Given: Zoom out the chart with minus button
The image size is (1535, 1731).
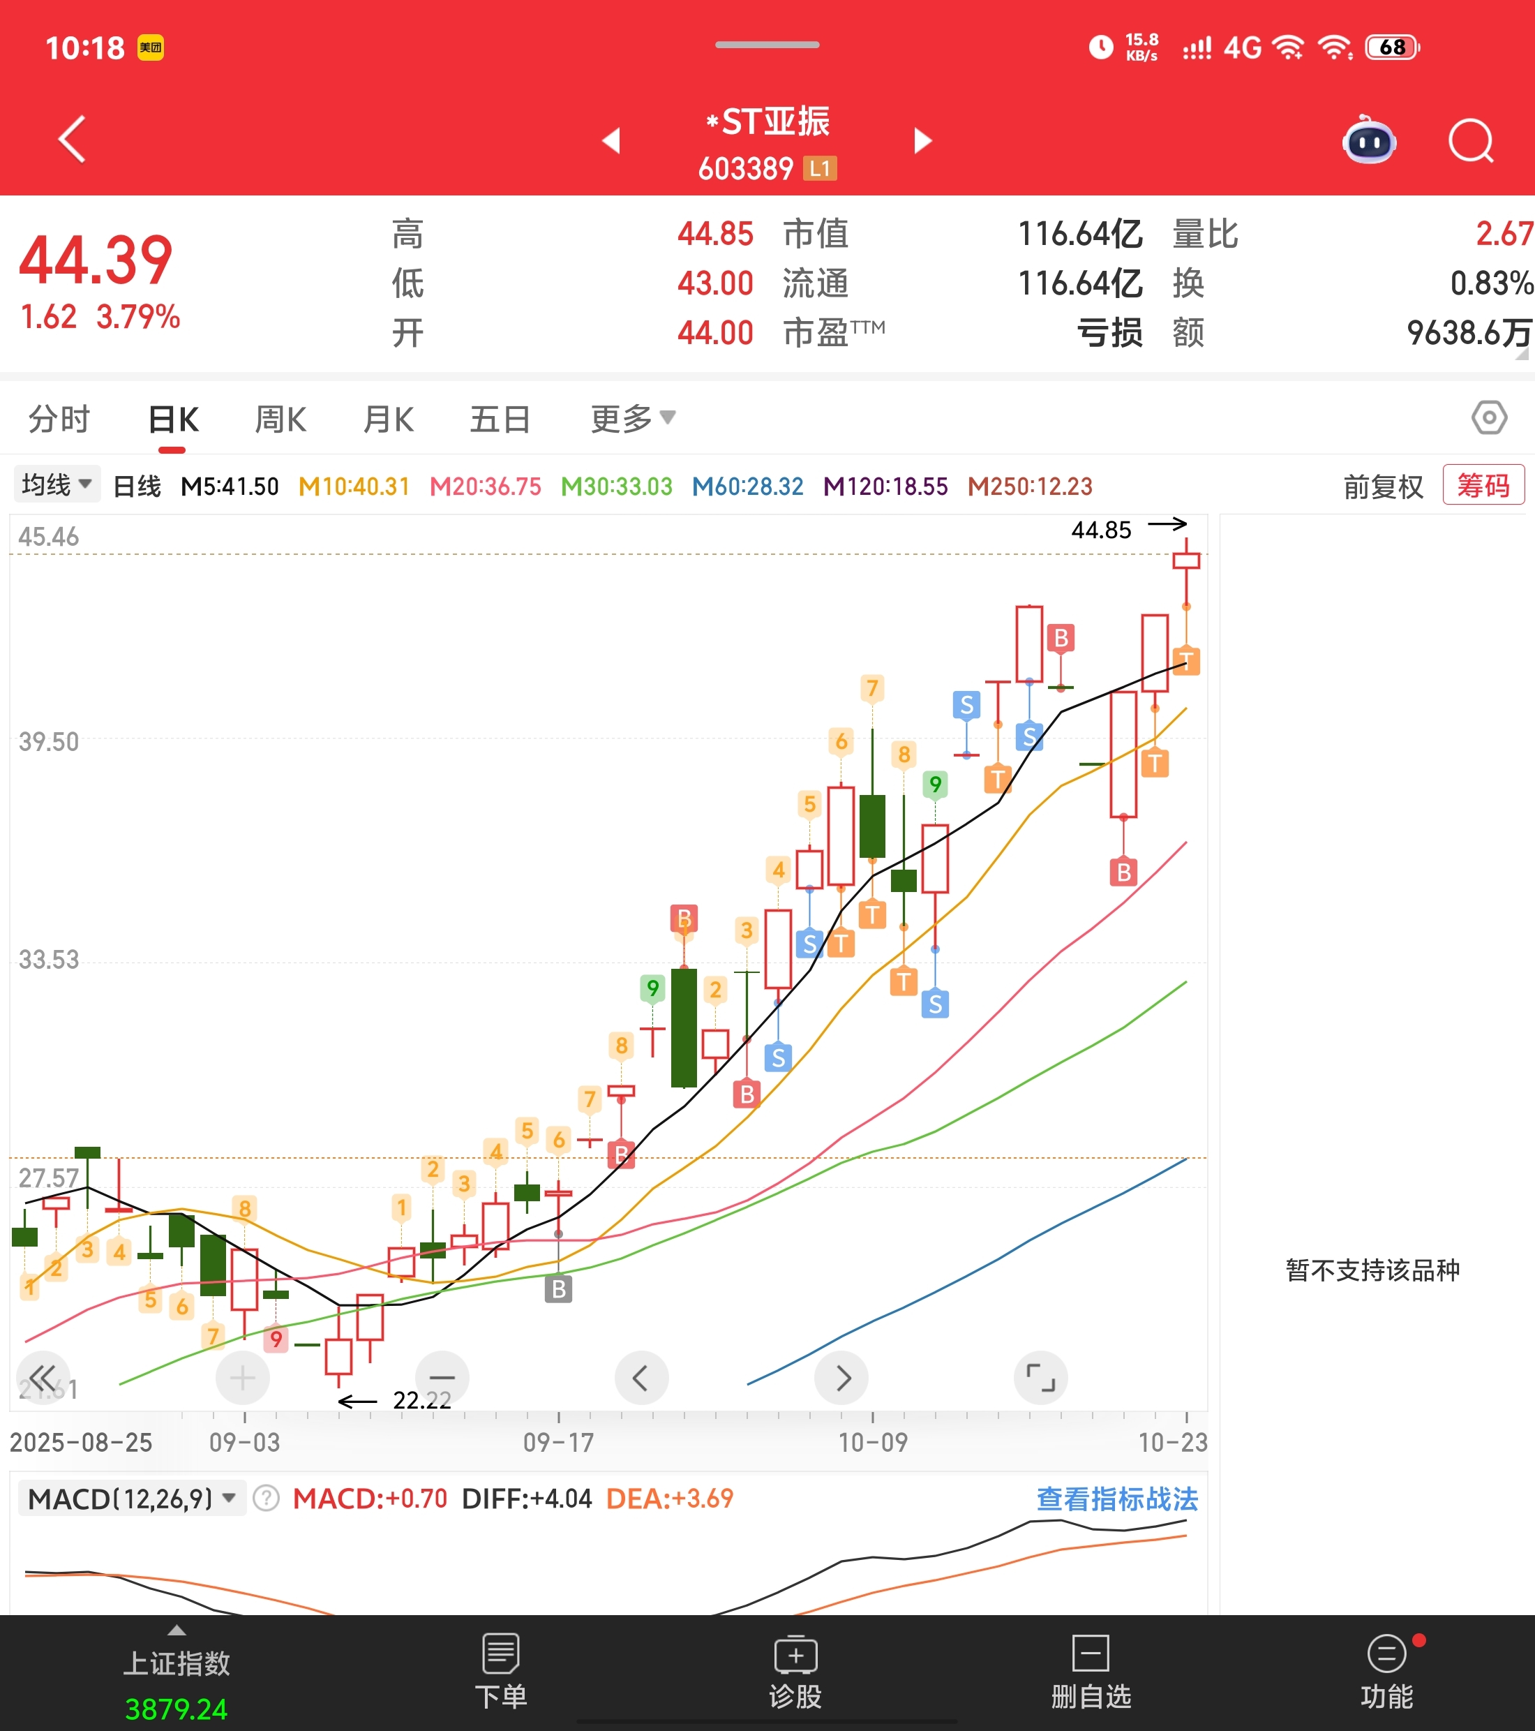Looking at the screenshot, I should [x=442, y=1378].
